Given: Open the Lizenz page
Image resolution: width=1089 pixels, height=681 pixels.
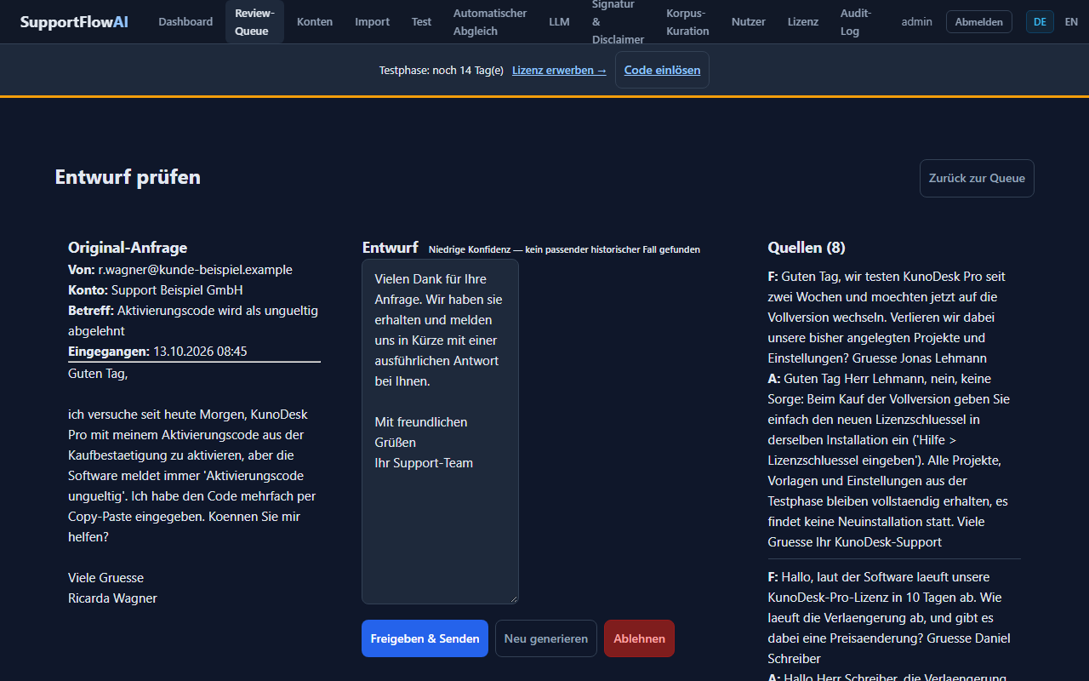Looking at the screenshot, I should click(803, 22).
